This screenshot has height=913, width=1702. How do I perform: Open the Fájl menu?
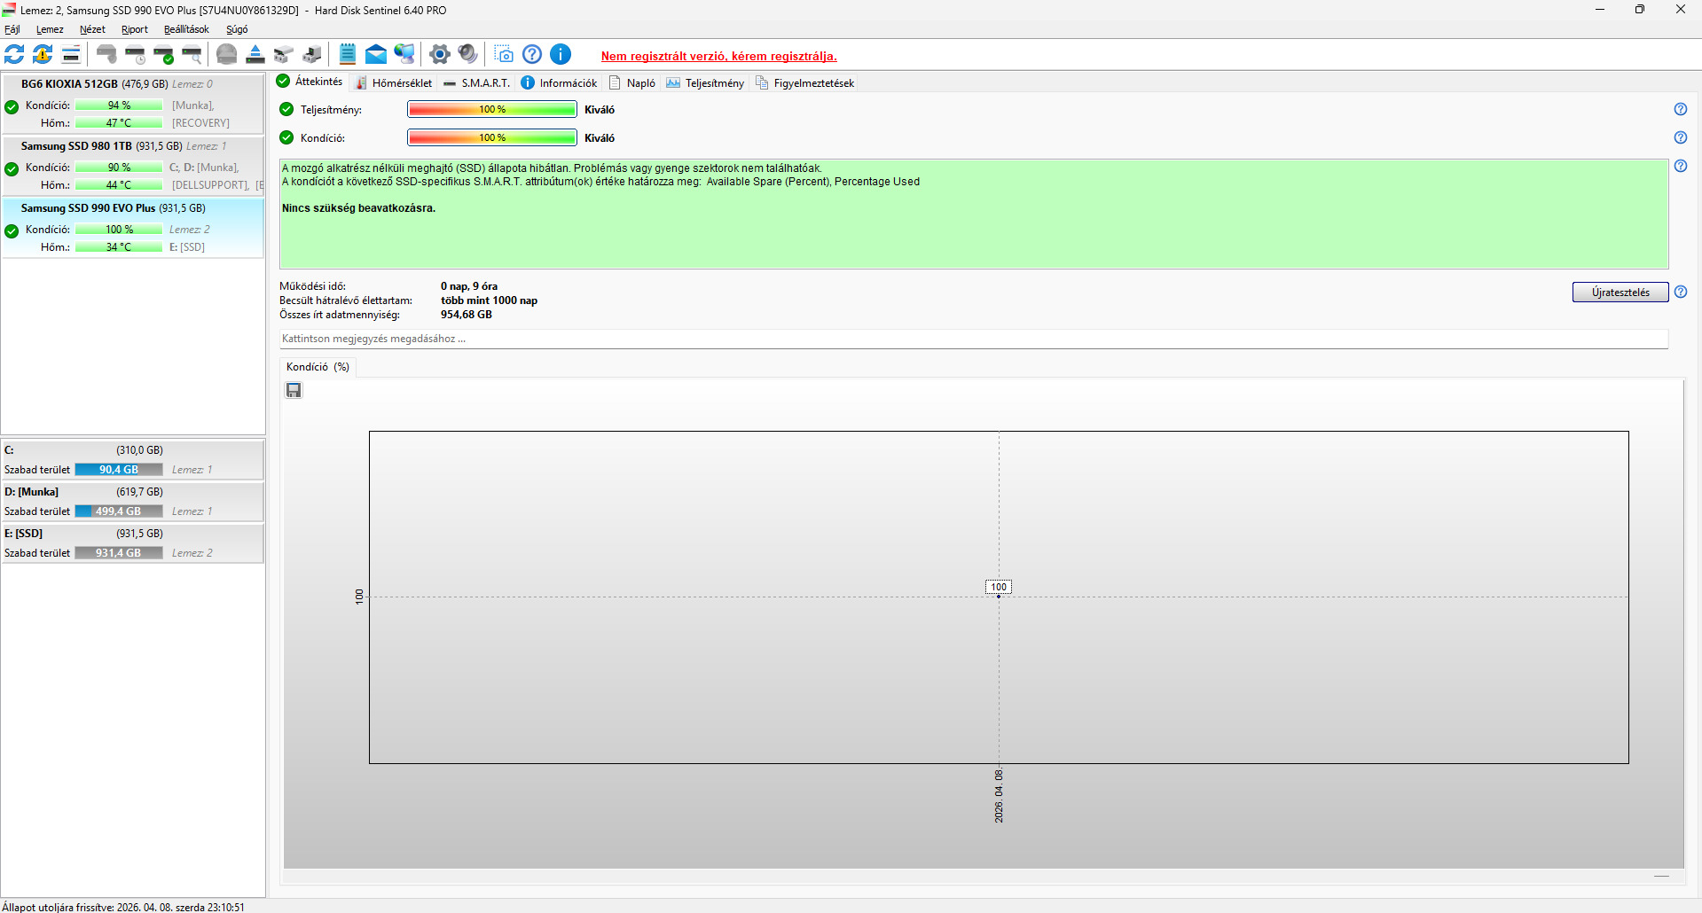coord(12,29)
